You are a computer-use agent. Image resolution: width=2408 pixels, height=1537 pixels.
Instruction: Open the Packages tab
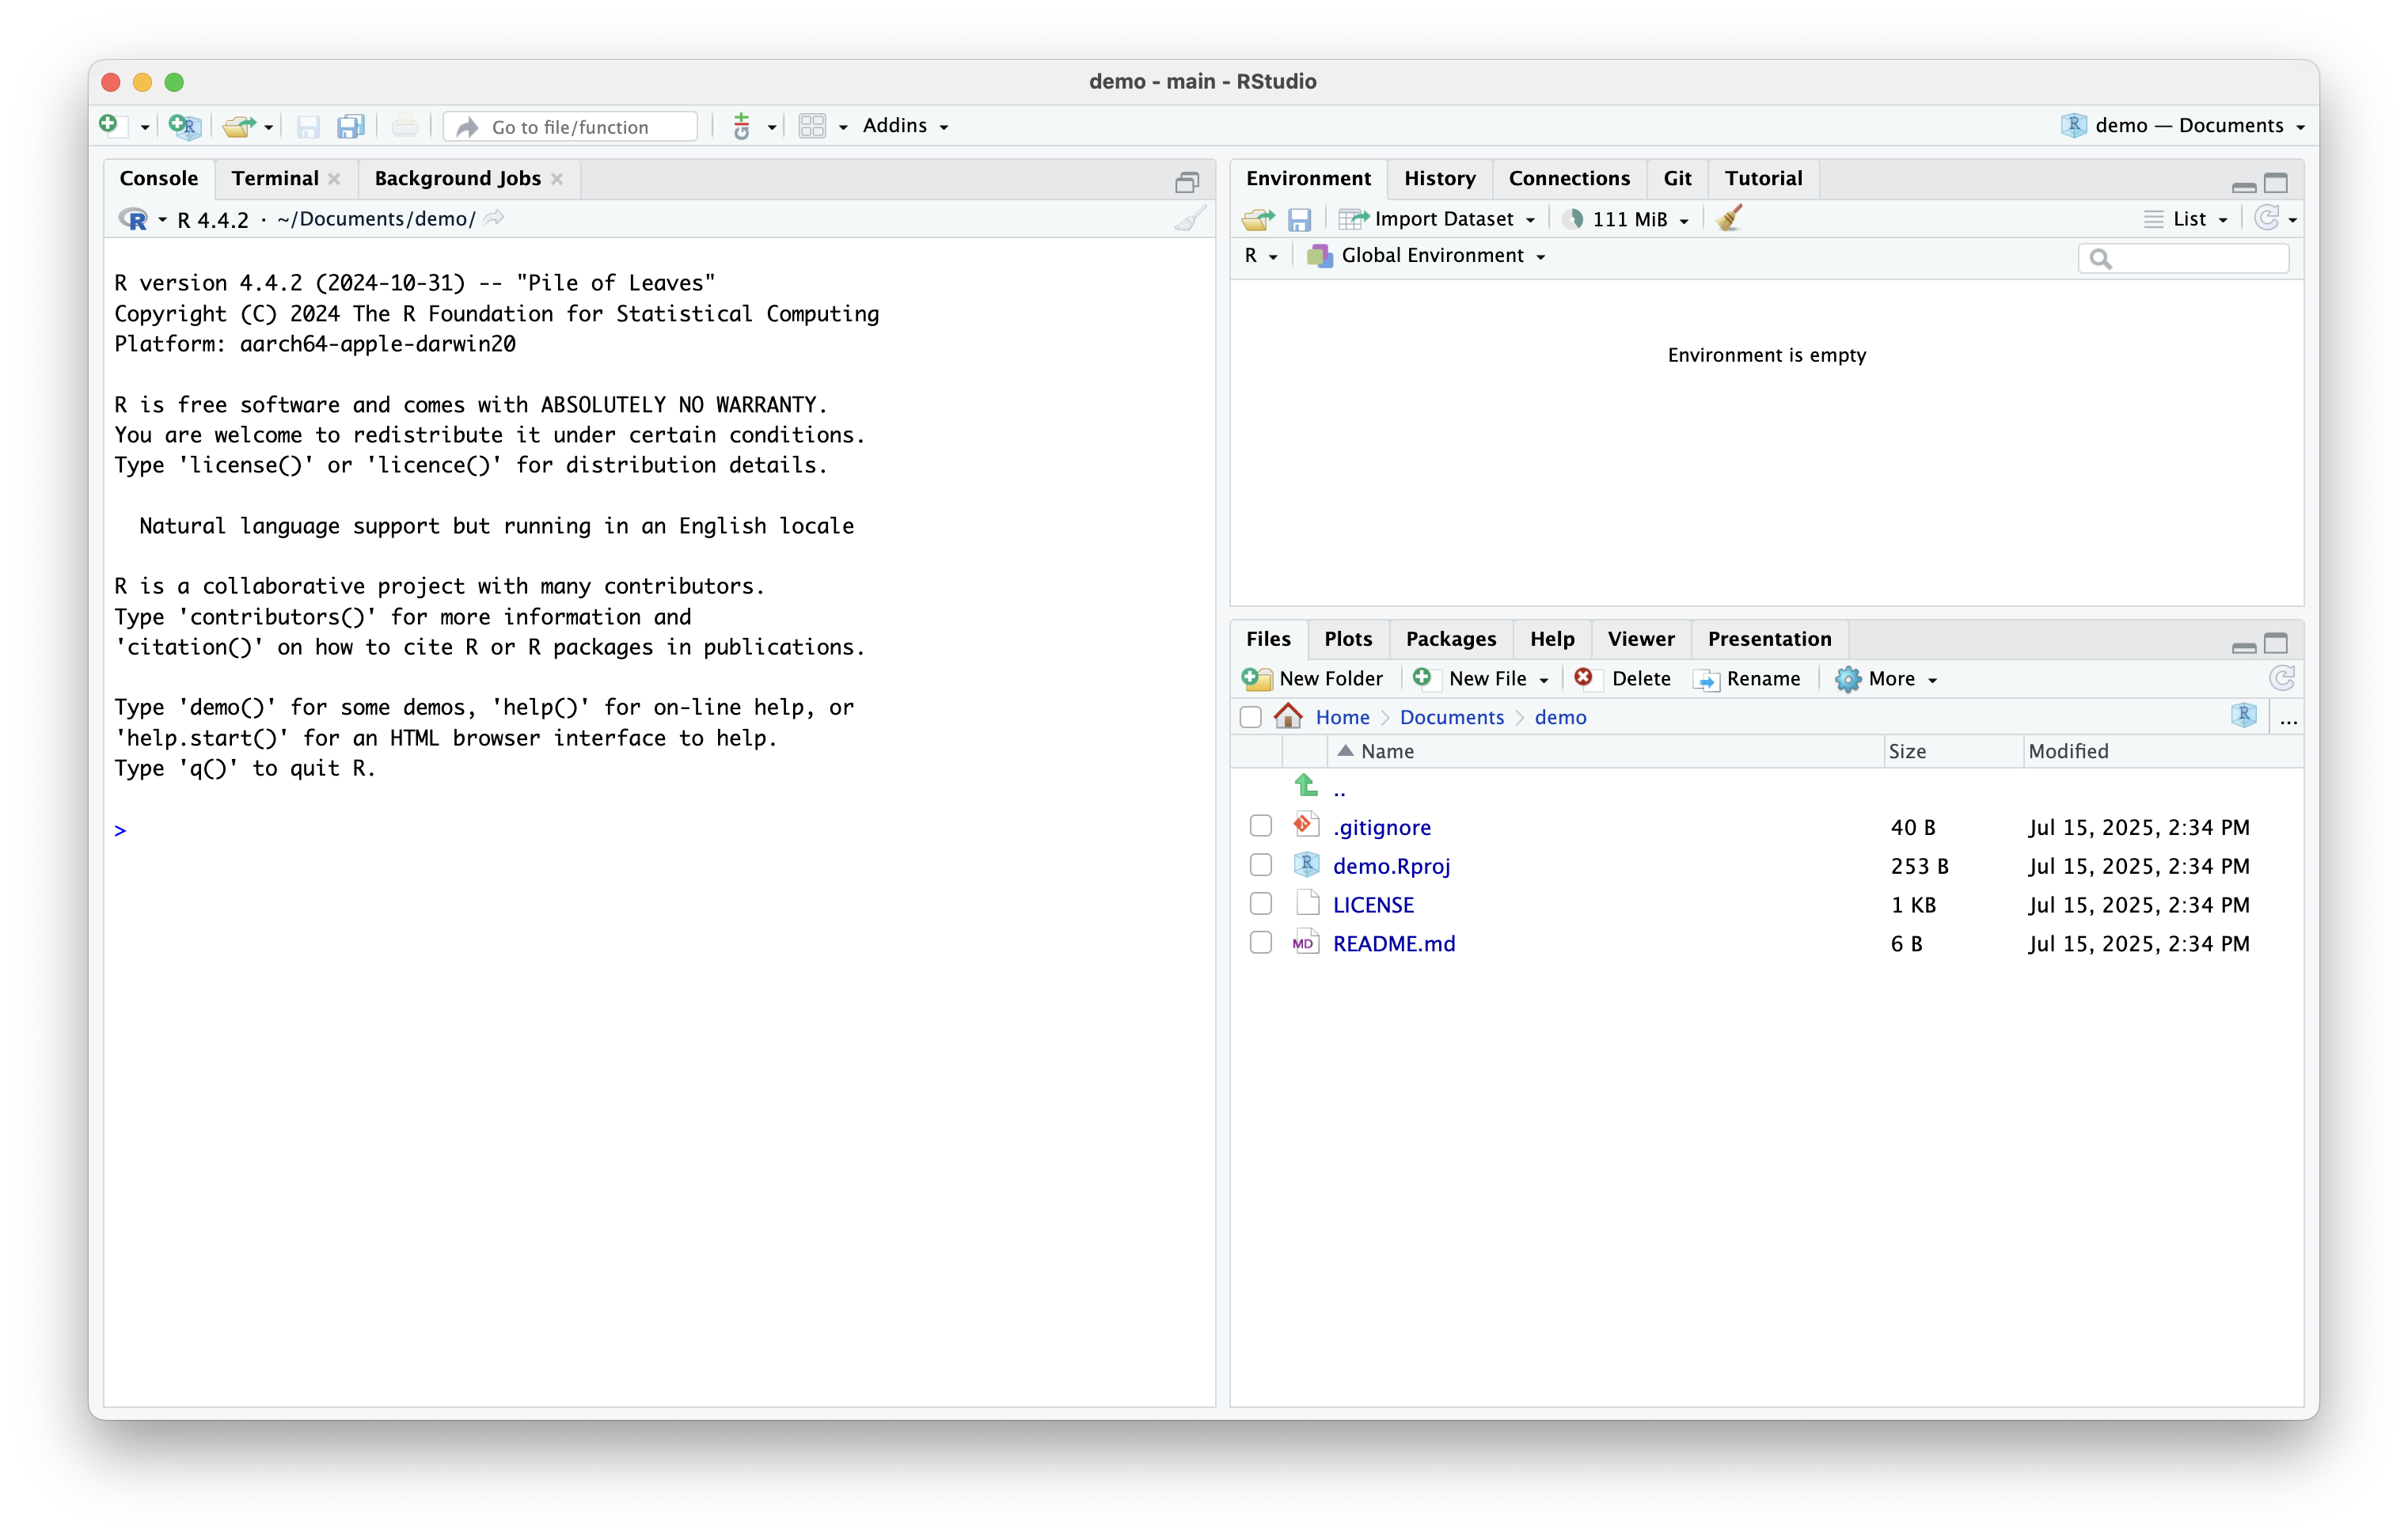(1450, 639)
